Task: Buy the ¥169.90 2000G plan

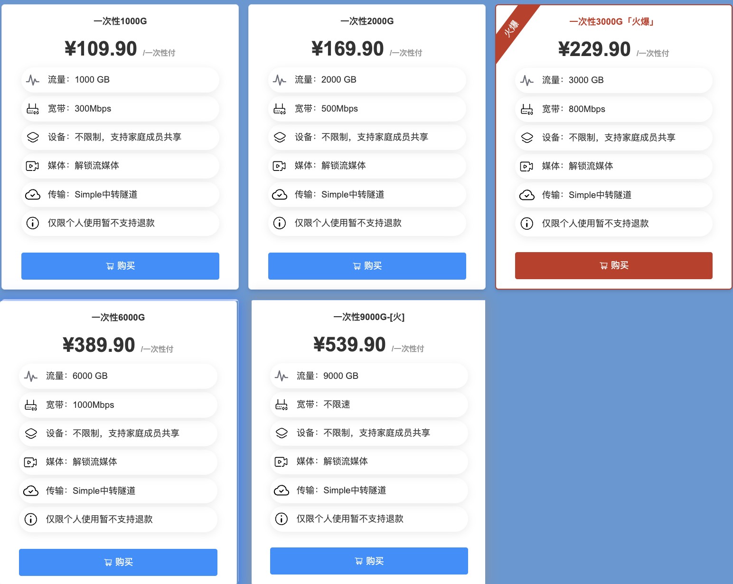Action: pyautogui.click(x=367, y=266)
